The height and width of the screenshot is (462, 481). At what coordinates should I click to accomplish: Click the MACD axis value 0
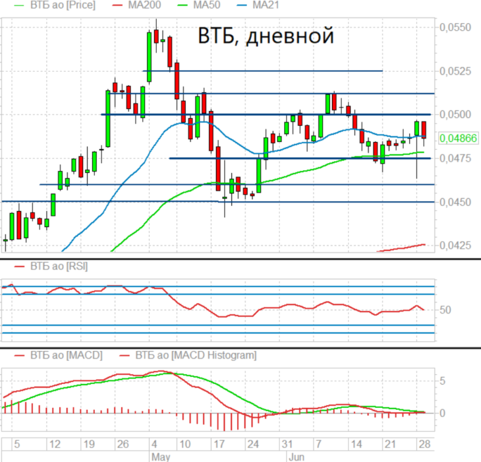pyautogui.click(x=442, y=413)
